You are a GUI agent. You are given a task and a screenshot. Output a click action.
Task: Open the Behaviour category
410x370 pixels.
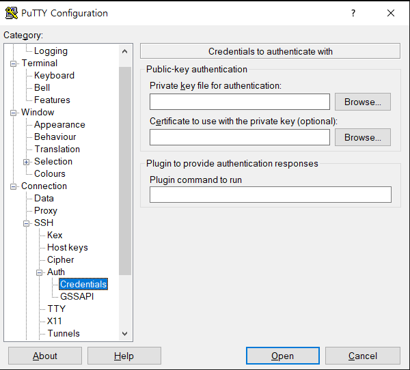[55, 137]
